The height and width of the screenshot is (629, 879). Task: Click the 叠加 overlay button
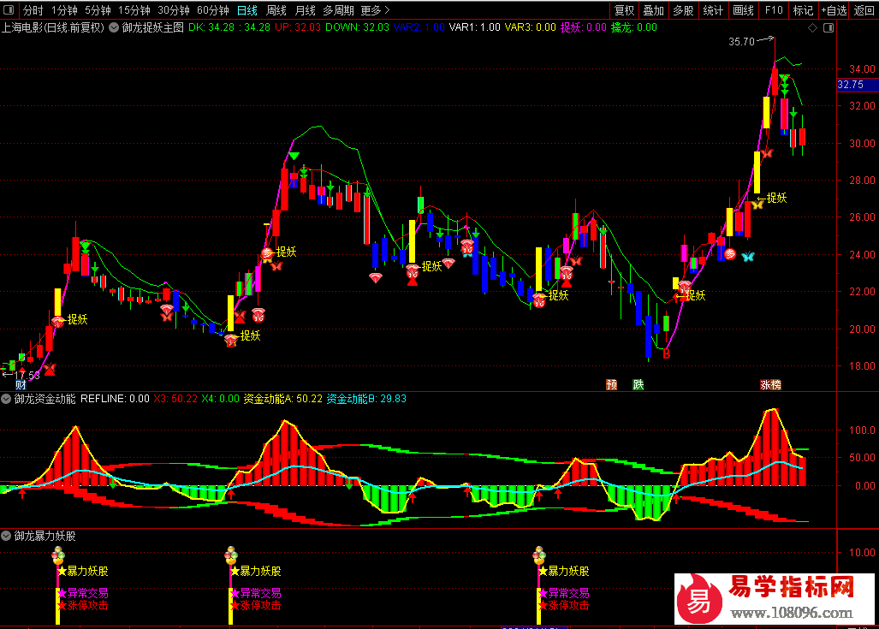point(653,10)
